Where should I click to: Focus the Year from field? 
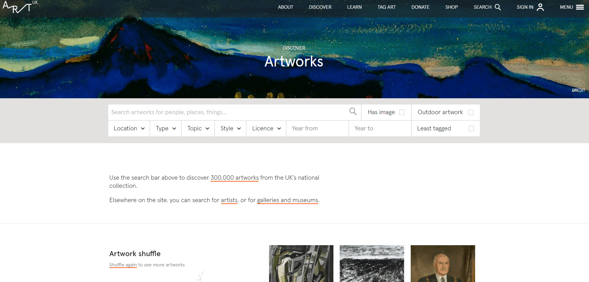pyautogui.click(x=317, y=129)
